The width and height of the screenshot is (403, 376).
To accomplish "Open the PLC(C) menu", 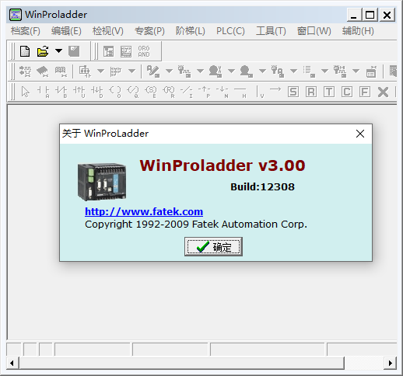I will [x=230, y=31].
